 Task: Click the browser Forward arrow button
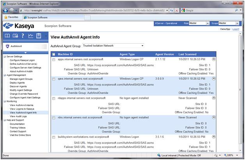tap(12, 11)
